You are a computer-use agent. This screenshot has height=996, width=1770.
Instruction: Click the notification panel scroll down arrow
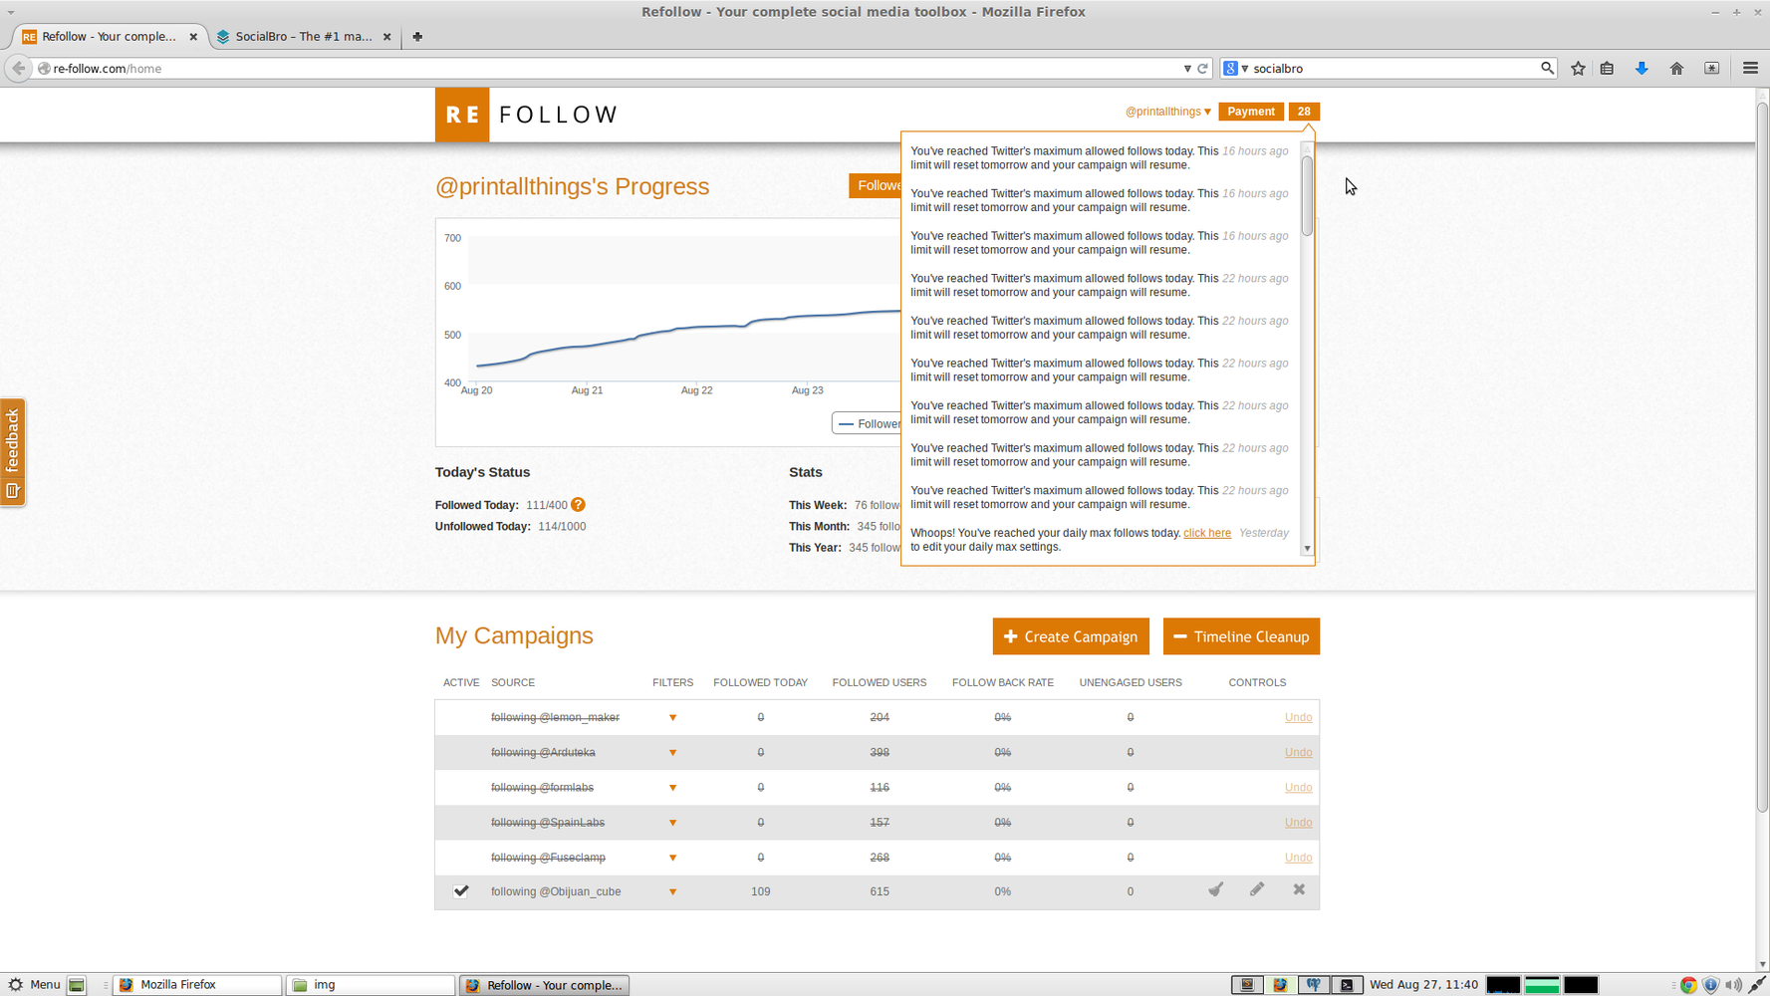(1307, 549)
